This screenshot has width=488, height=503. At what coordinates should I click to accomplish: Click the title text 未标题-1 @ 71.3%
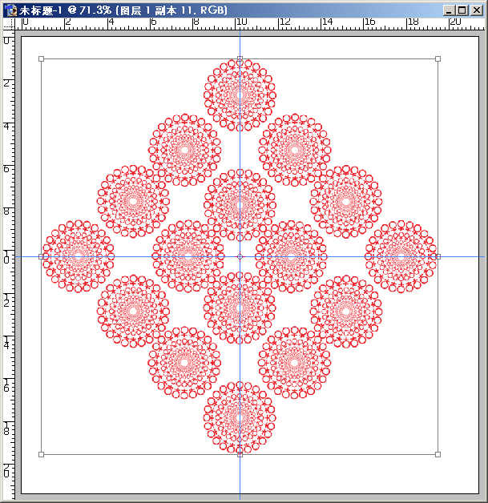65,10
